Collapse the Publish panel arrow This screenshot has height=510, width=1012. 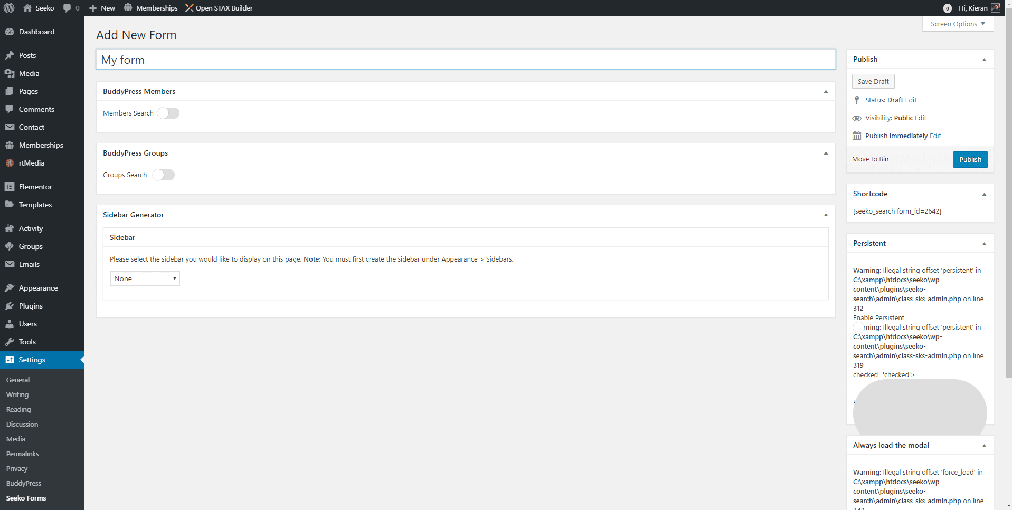coord(985,60)
